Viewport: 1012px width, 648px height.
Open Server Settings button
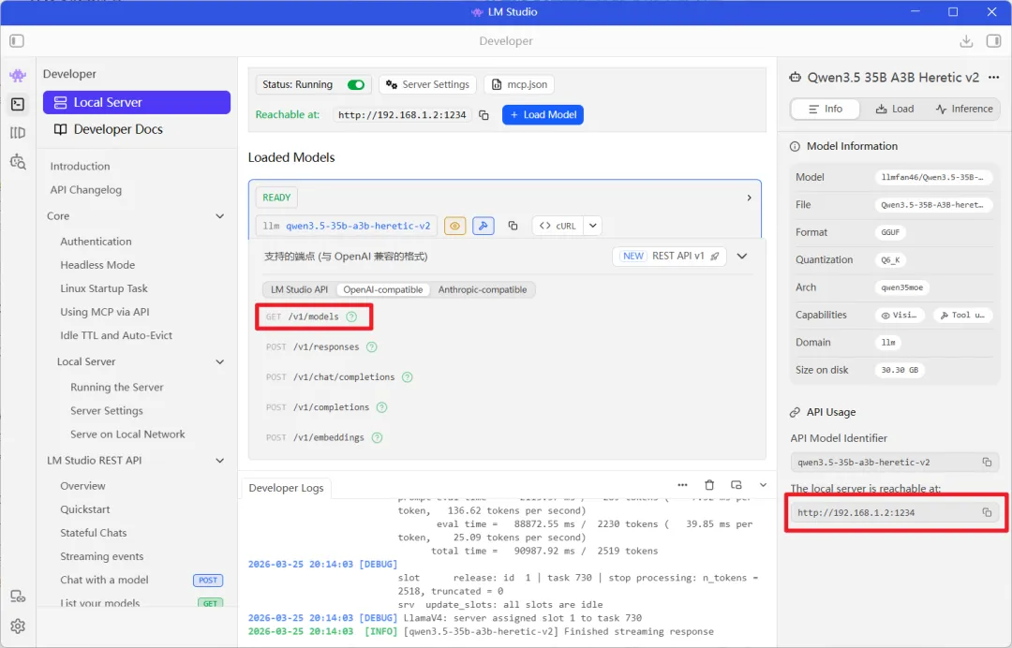[x=427, y=84]
